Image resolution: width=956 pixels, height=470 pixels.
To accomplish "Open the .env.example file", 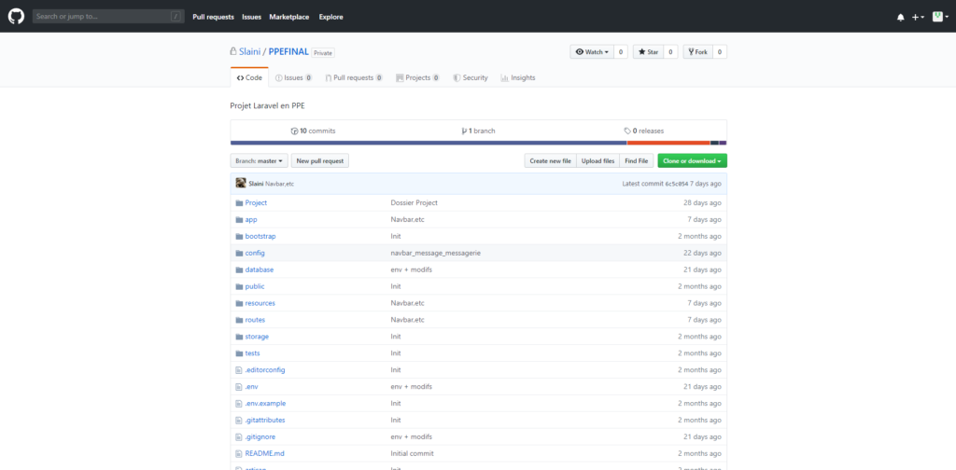I will [x=265, y=404].
